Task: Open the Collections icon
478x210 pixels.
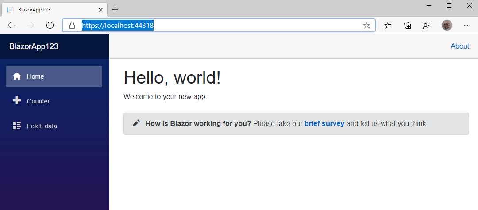Action: pos(408,26)
